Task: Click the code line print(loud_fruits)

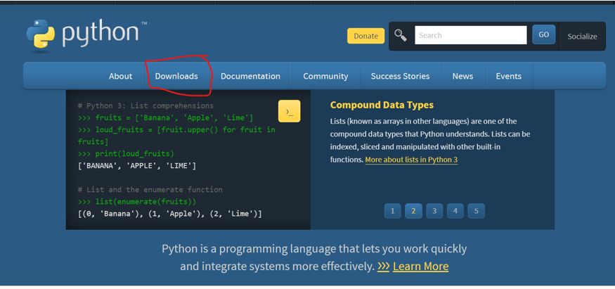Action: 126,154
